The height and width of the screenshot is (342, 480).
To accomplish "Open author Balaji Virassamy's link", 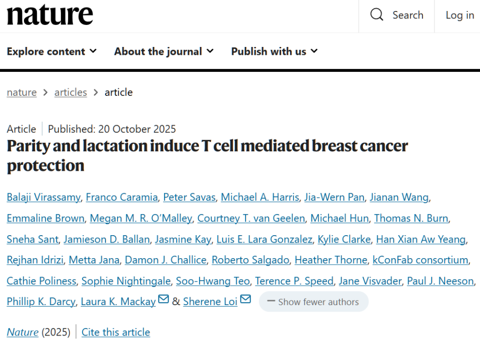I will [x=43, y=197].
